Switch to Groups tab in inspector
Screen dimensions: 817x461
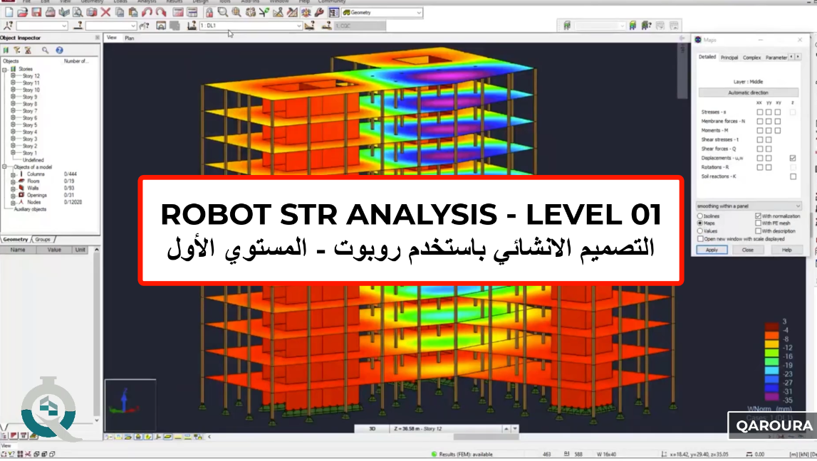coord(43,239)
